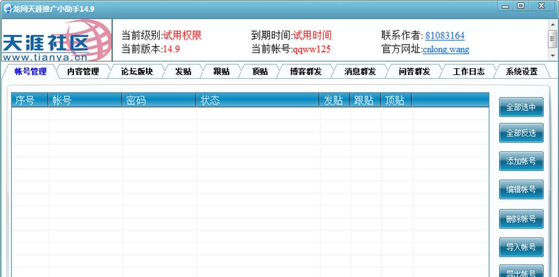Click the 全部选中 button
This screenshot has width=559, height=277.
pos(521,107)
